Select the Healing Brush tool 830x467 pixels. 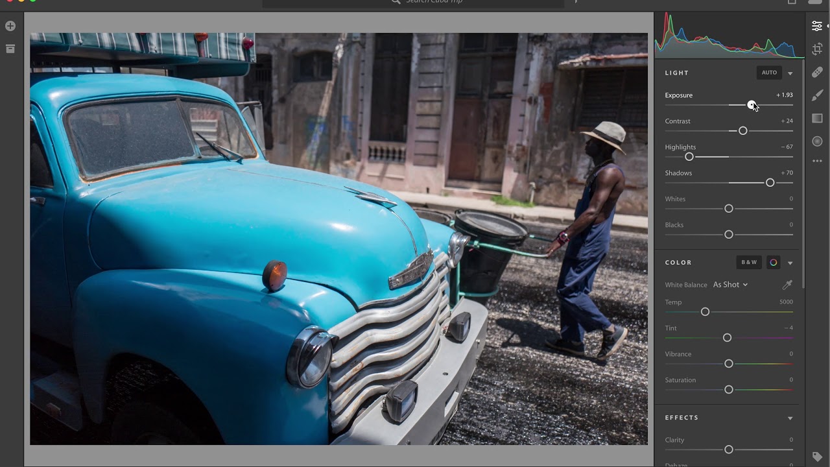click(x=817, y=72)
